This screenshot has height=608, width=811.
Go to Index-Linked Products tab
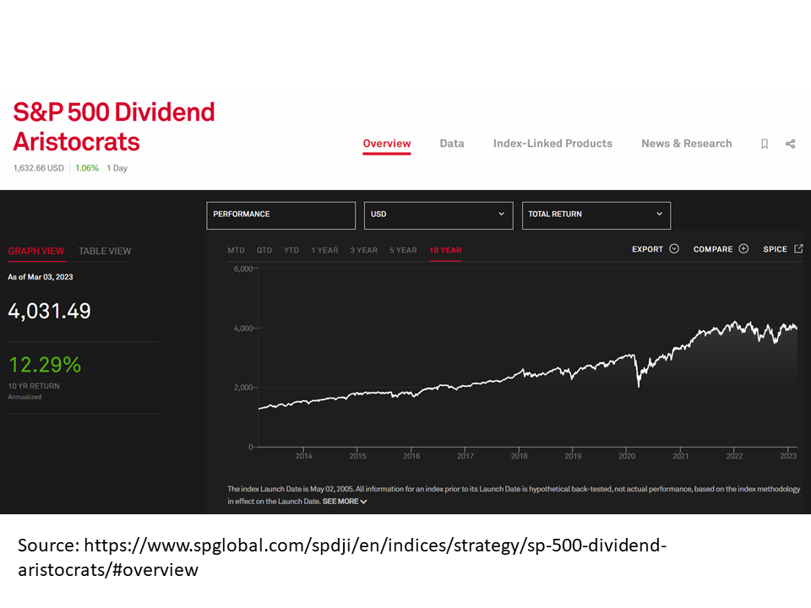pos(552,144)
